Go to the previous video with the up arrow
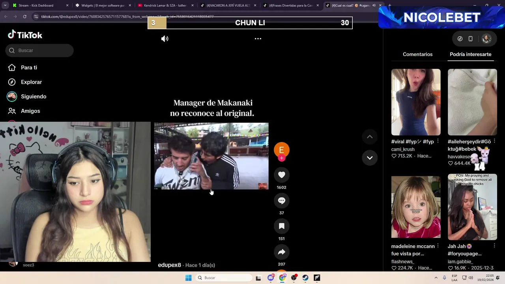505x284 pixels. pos(370,136)
